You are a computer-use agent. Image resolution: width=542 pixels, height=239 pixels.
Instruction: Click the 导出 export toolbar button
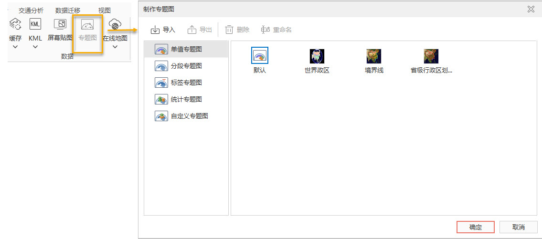coord(200,30)
